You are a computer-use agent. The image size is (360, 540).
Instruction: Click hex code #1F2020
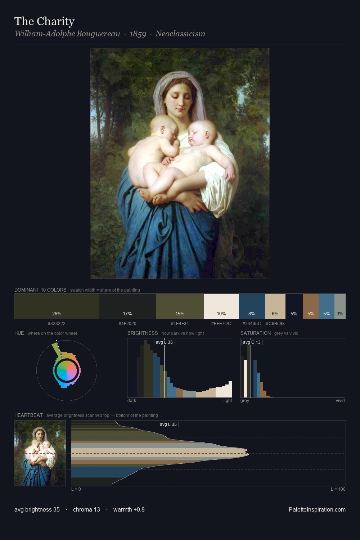point(127,324)
